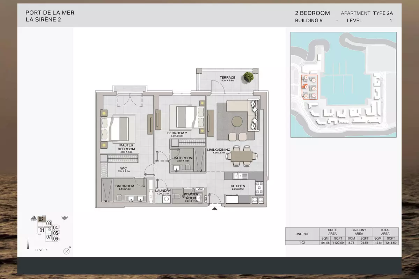
Task: Select unit 04 on the key plan
Action: pos(55,227)
